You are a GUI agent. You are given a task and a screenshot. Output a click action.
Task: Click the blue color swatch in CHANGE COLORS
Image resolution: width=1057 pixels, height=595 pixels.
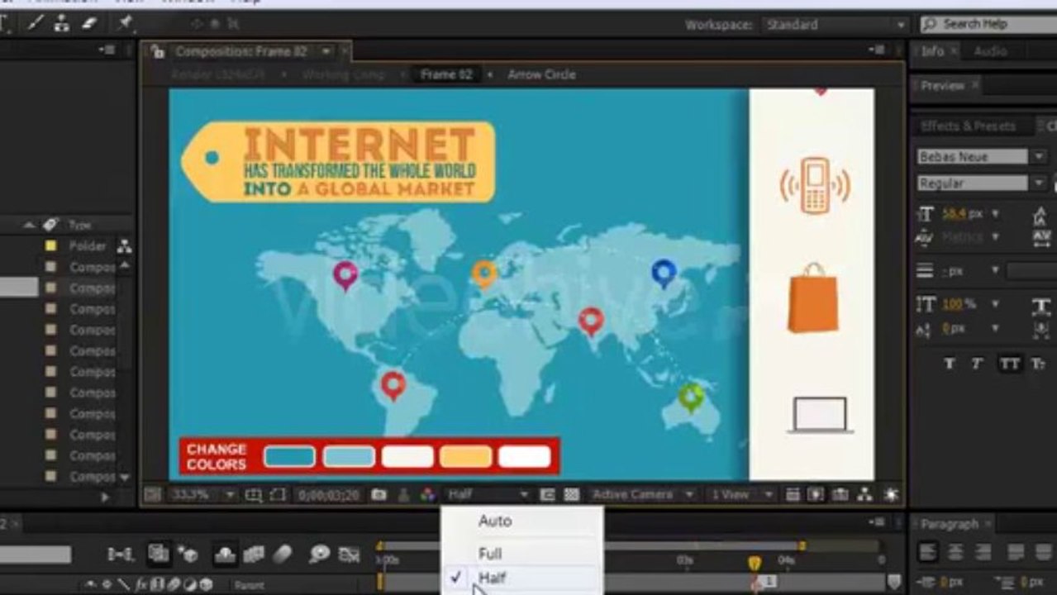click(x=289, y=456)
